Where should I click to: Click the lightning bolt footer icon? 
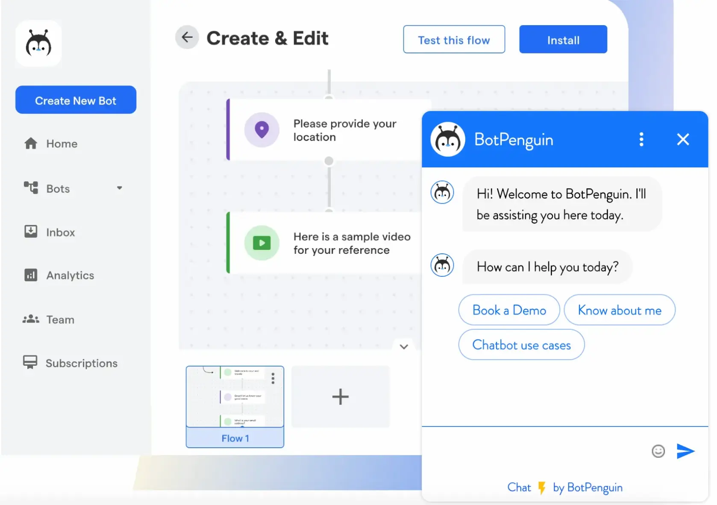pyautogui.click(x=542, y=488)
